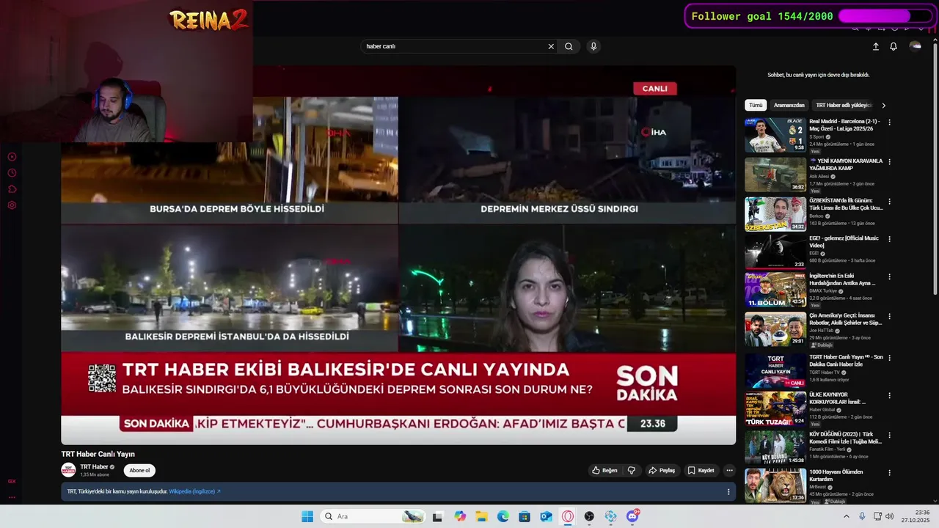Open menu for 1000 Hayvanı Ölümden video
939x528 pixels.
pos(890,473)
